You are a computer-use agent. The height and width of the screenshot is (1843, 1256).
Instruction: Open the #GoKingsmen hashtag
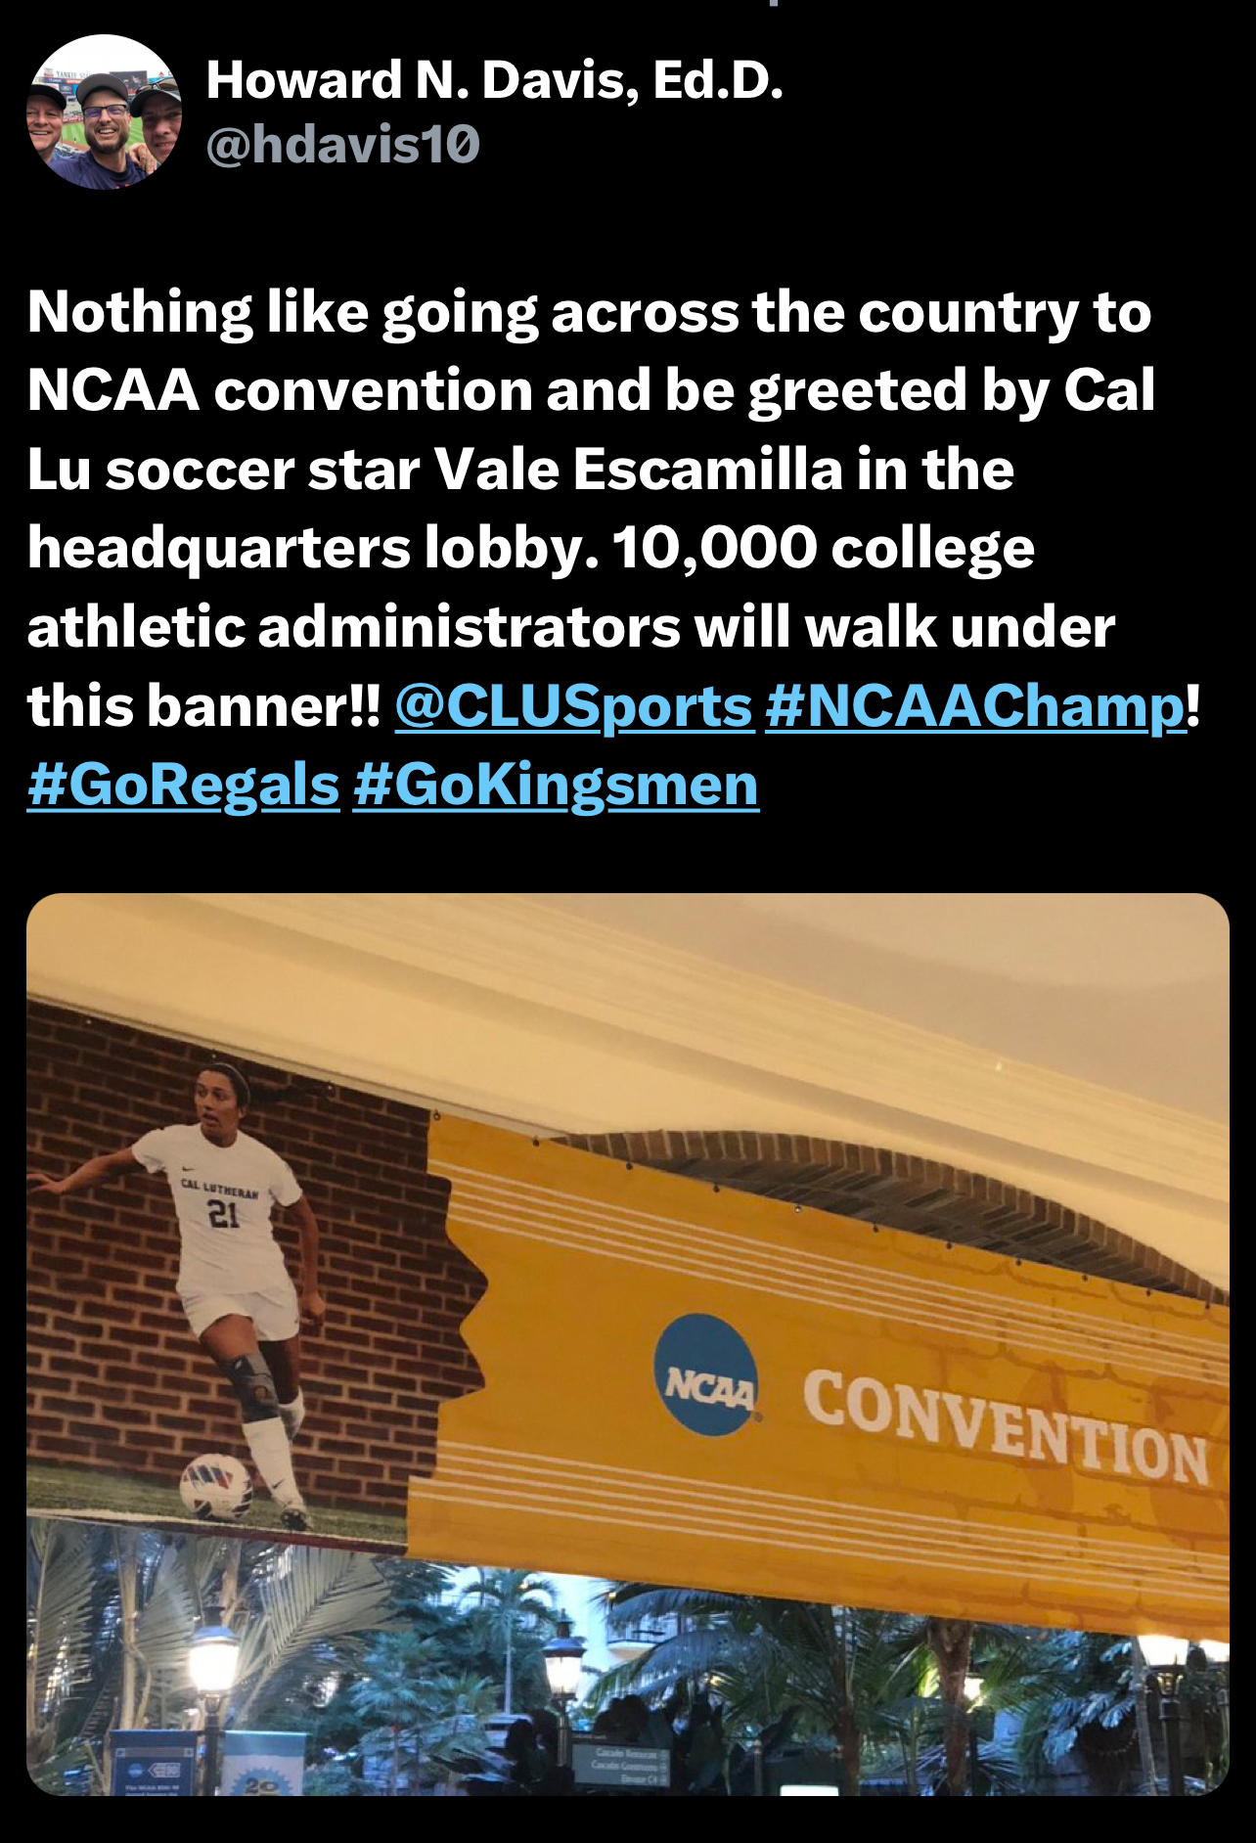tap(556, 786)
